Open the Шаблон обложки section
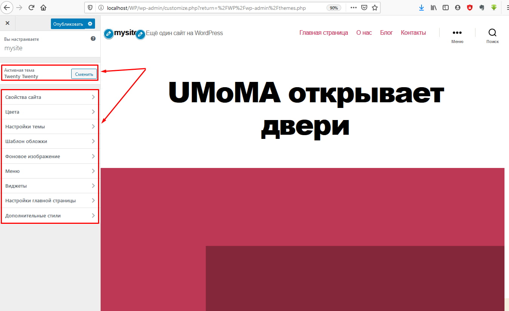The width and height of the screenshot is (509, 311). point(50,141)
